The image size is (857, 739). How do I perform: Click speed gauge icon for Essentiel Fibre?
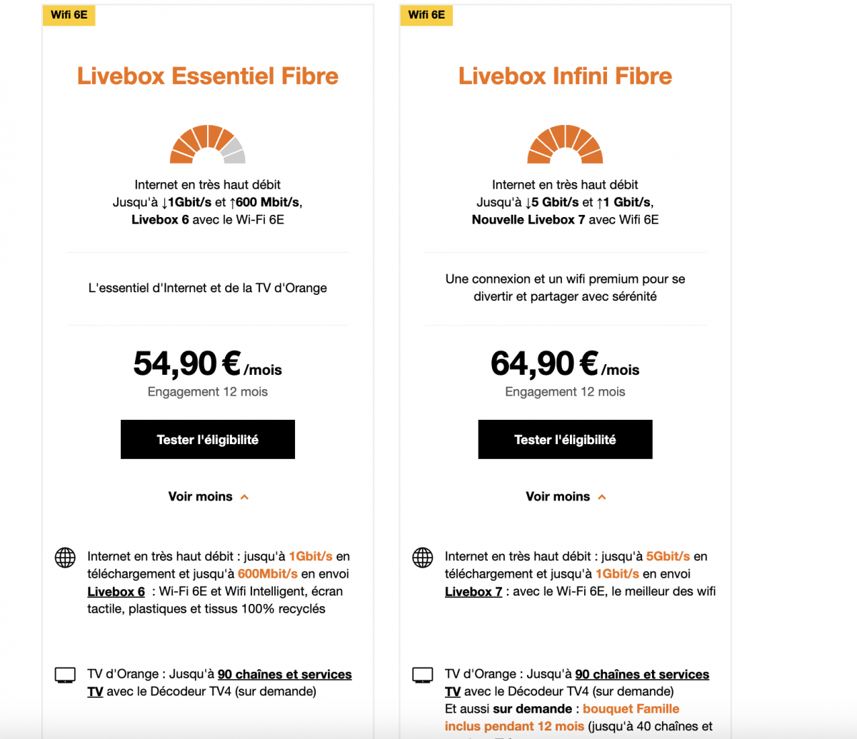208,144
